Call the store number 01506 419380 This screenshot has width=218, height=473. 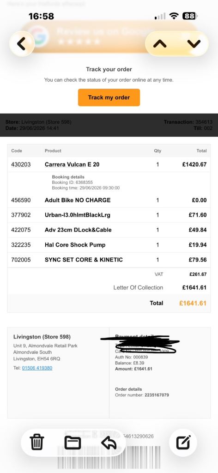tap(37, 368)
